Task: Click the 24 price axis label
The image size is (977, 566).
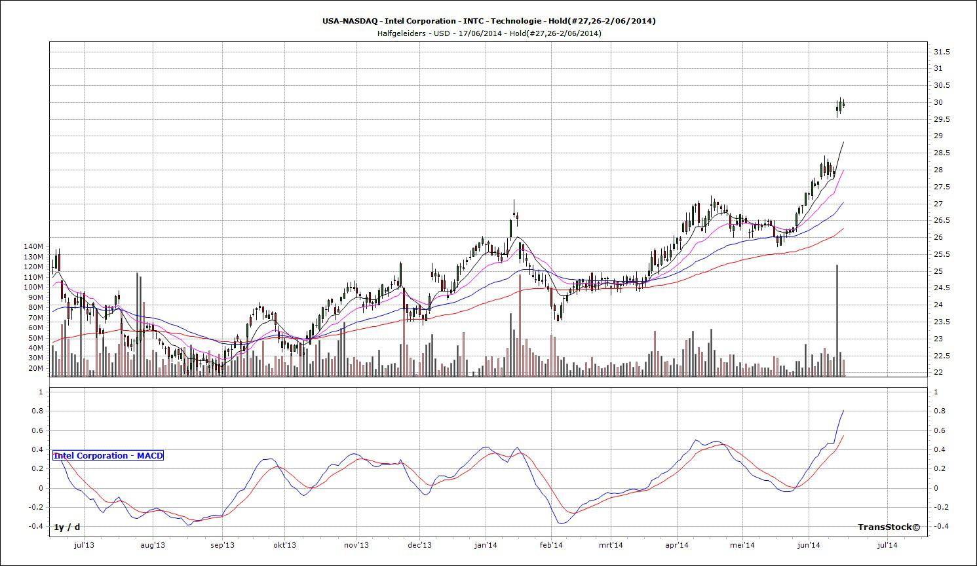Action: (x=938, y=305)
